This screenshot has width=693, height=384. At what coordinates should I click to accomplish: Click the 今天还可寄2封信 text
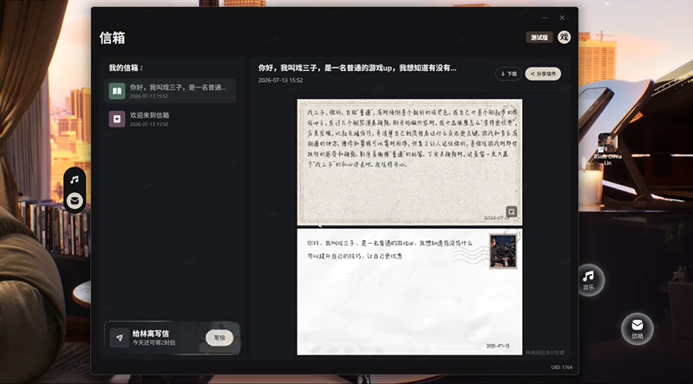click(154, 342)
